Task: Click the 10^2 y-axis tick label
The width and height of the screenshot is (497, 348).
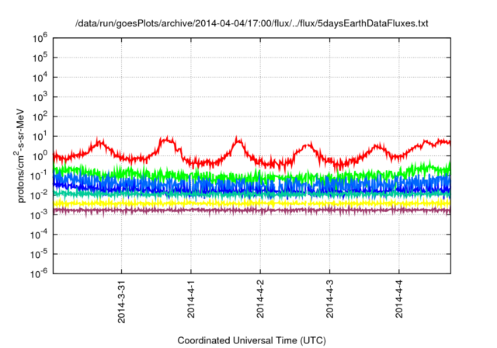Action: click(40, 117)
